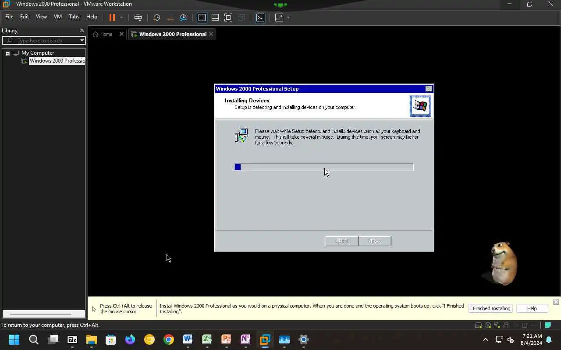Click the Next button in Setup
561x350 pixels.
click(375, 241)
